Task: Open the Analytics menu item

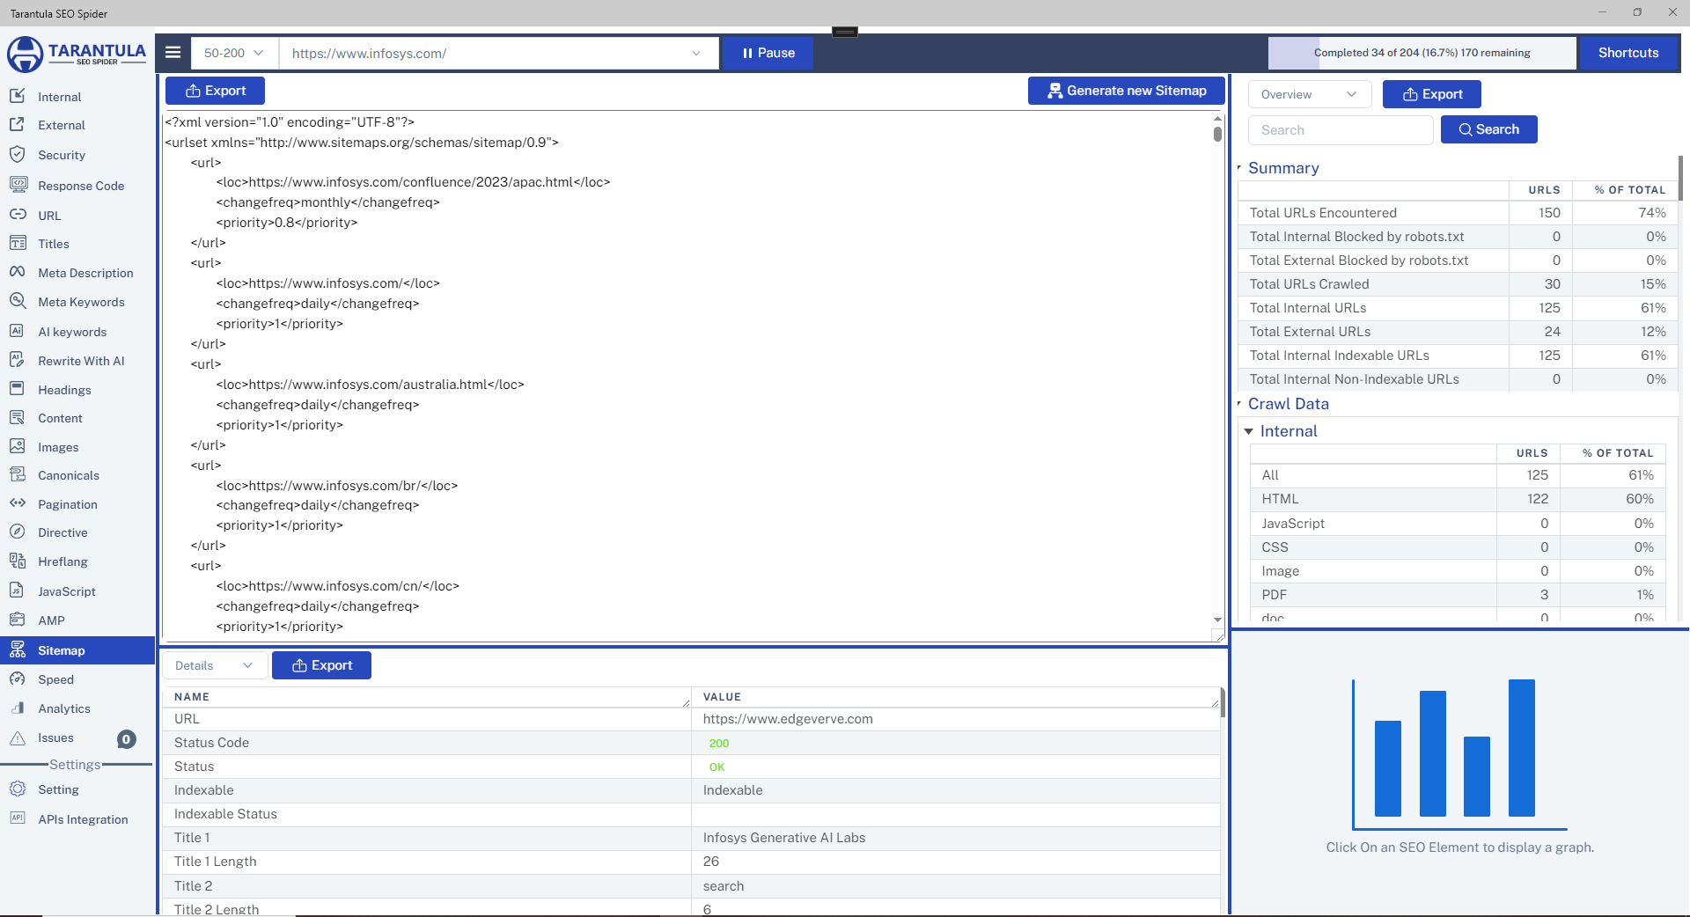Action: coord(64,708)
